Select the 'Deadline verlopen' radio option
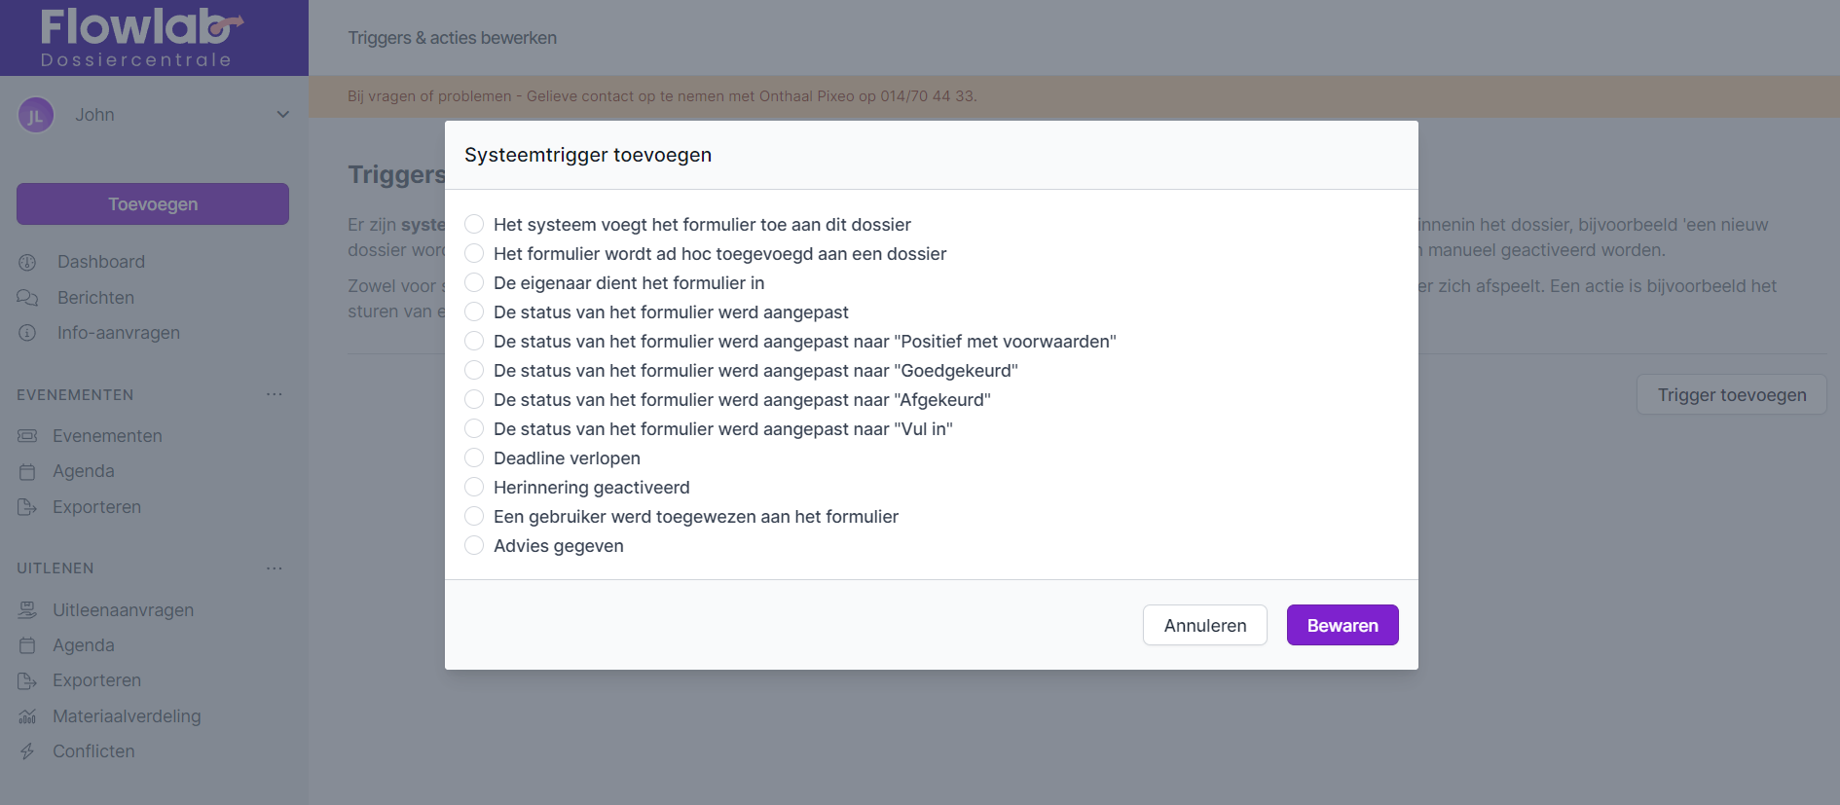The image size is (1840, 805). pos(474,458)
